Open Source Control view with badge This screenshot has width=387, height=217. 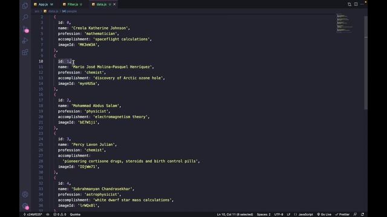[25, 29]
